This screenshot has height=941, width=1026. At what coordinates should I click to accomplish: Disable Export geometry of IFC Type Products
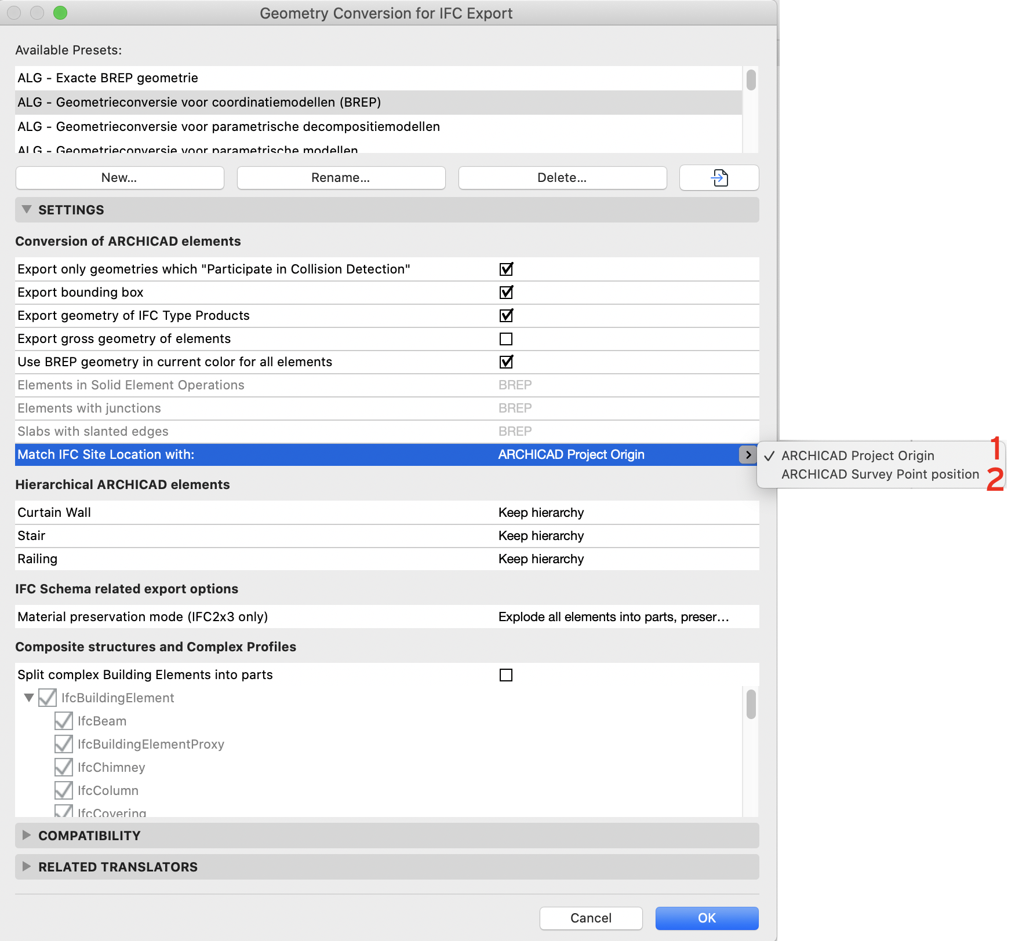tap(506, 316)
